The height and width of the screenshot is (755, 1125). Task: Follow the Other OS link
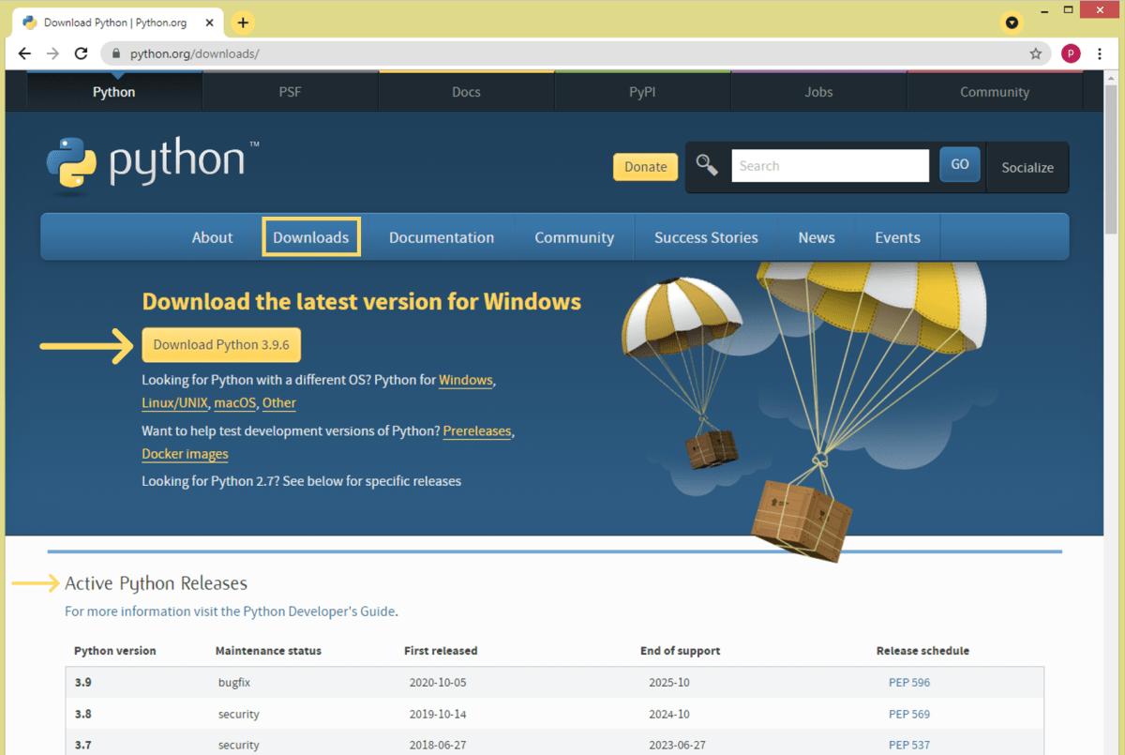[x=279, y=402]
